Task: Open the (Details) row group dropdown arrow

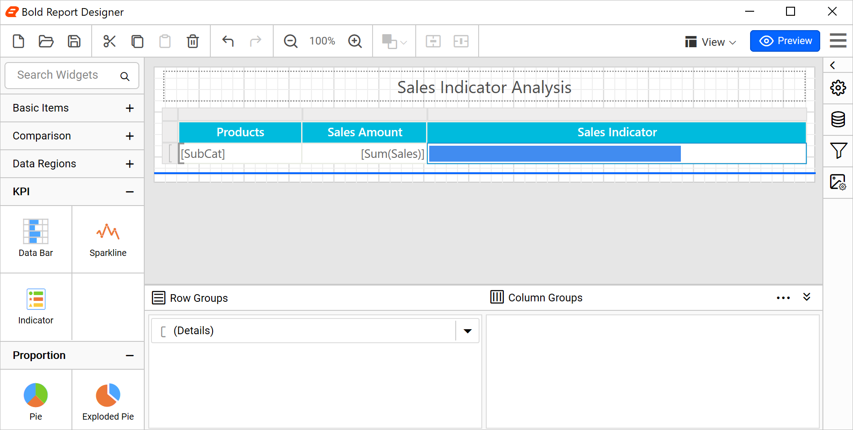Action: [x=467, y=331]
